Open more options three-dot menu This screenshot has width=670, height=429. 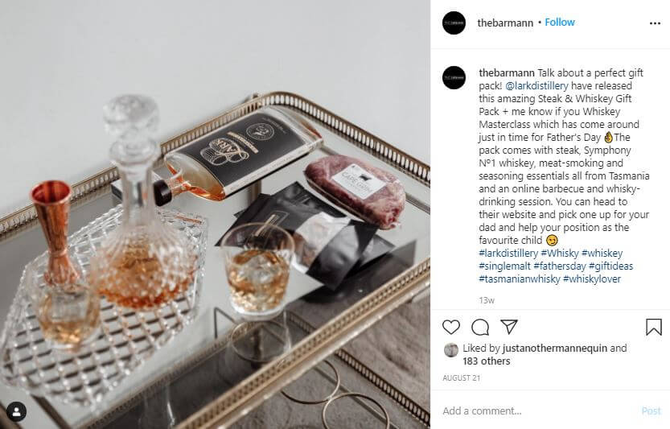(655, 23)
